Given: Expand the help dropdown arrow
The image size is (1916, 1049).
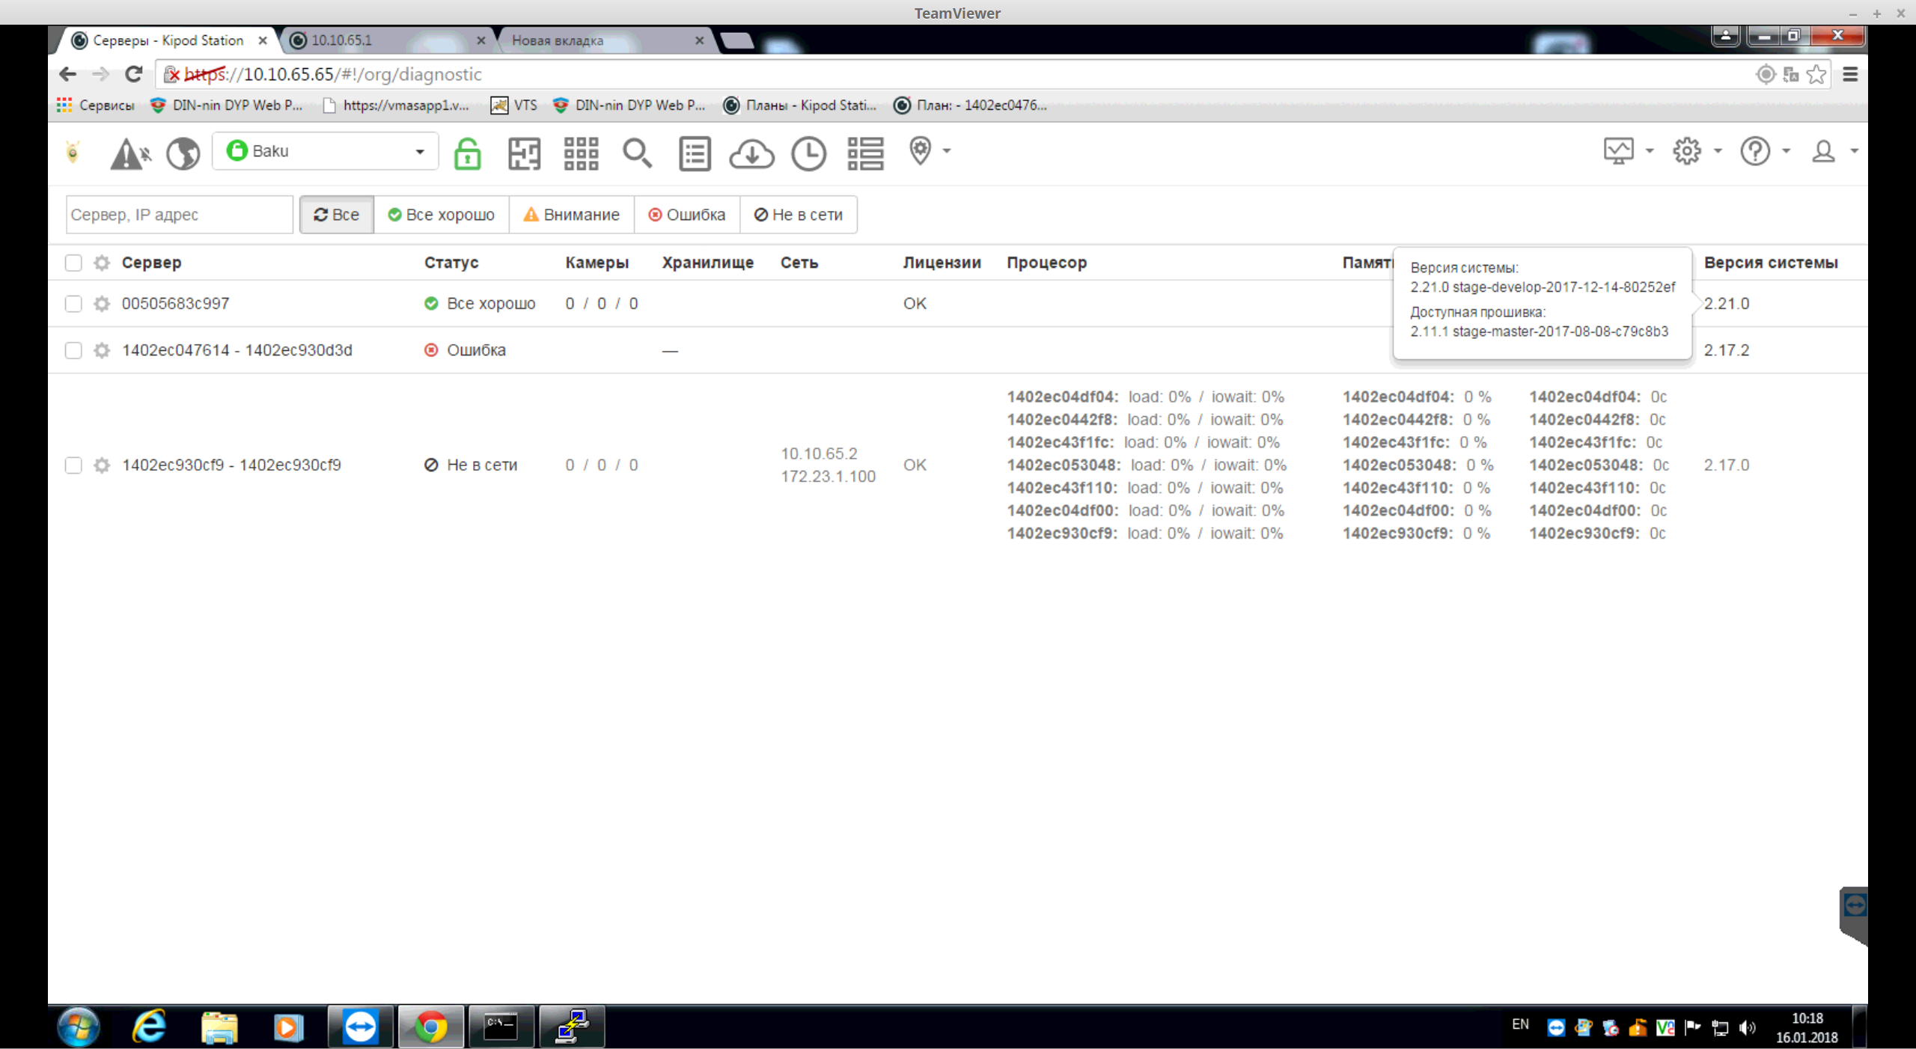Looking at the screenshot, I should coord(1786,151).
